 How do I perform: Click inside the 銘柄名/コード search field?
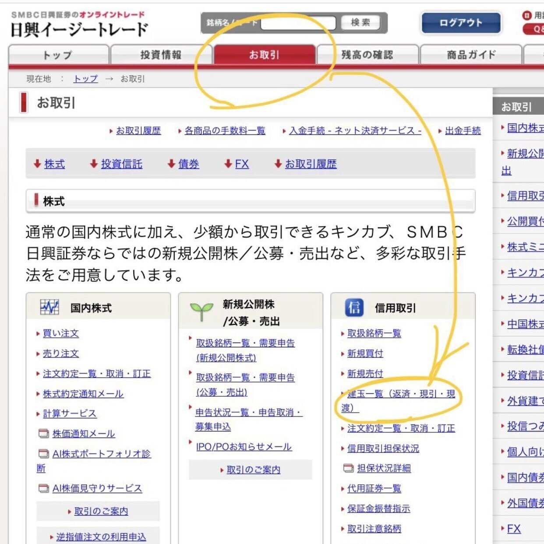tap(298, 22)
